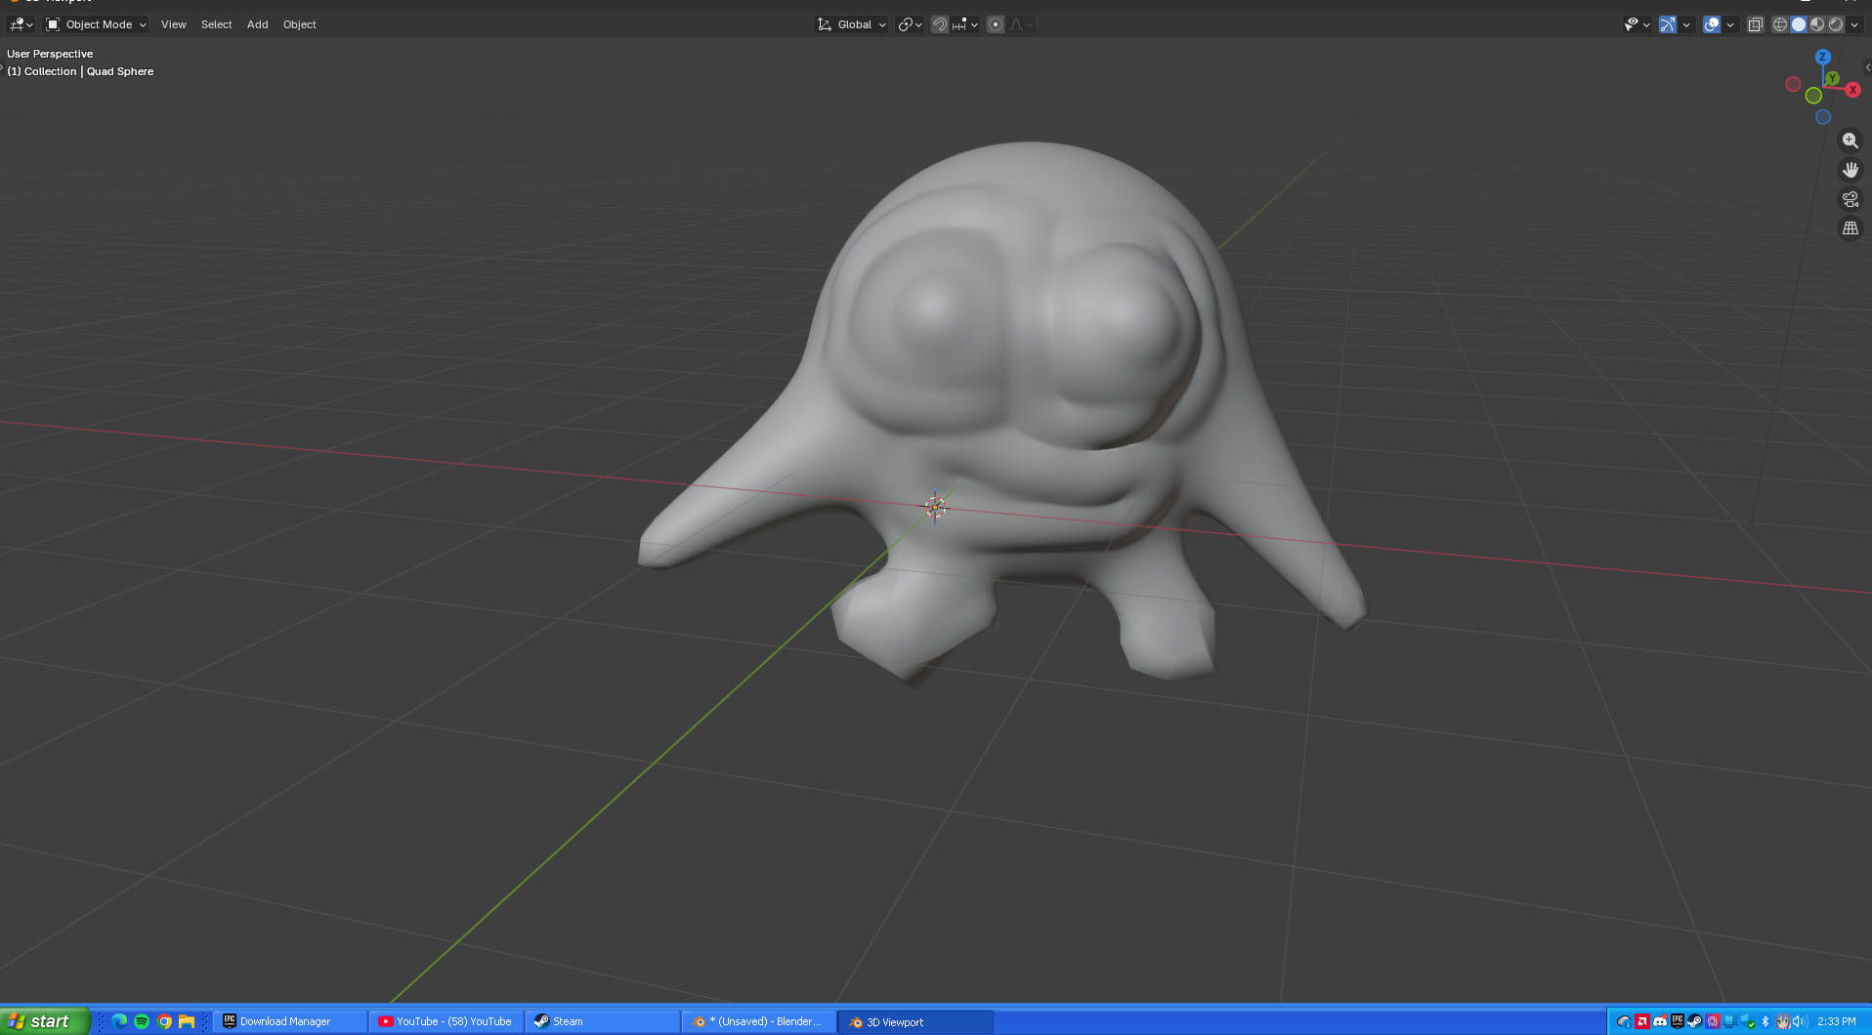Open the View menu
The image size is (1872, 1035).
pyautogui.click(x=173, y=24)
